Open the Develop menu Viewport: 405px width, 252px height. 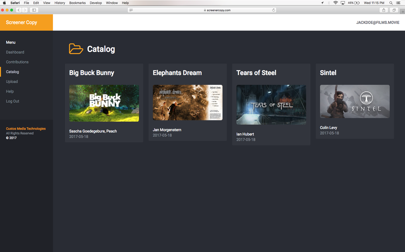pos(96,3)
